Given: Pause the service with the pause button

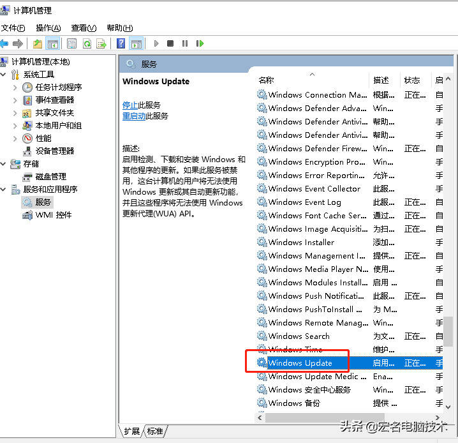Looking at the screenshot, I should click(185, 43).
